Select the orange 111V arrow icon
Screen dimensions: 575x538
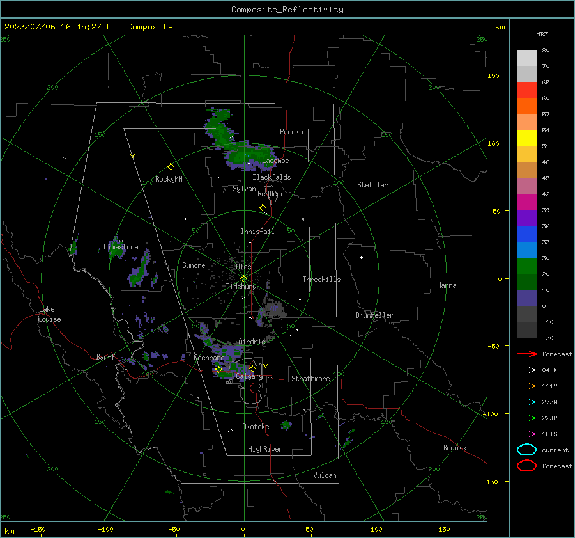(x=526, y=386)
